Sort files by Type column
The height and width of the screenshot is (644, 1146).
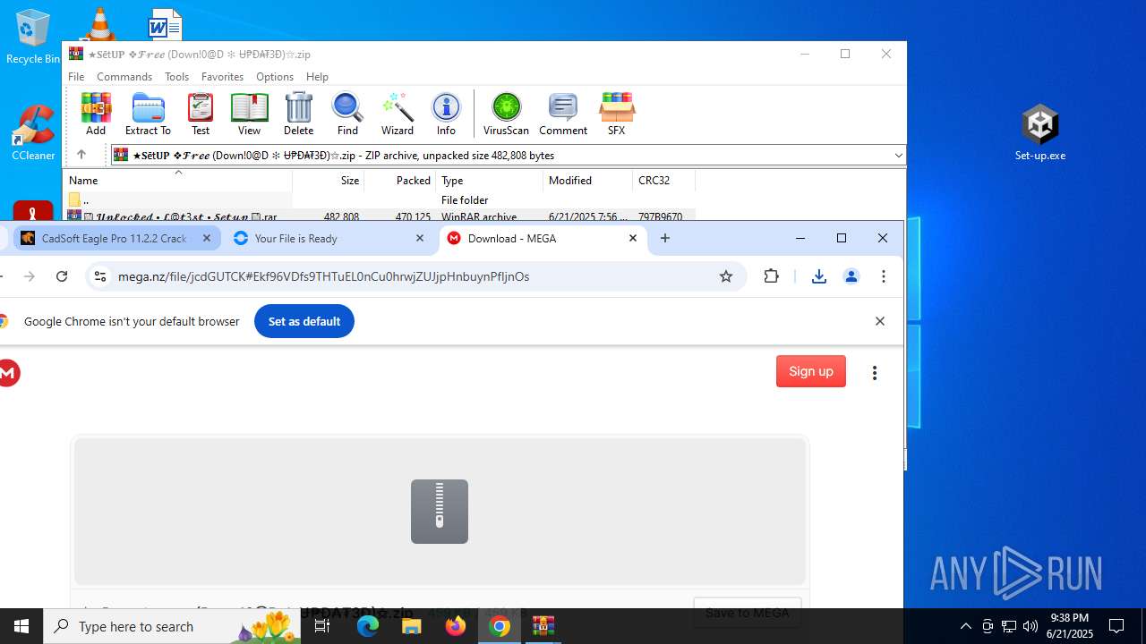[x=489, y=180]
